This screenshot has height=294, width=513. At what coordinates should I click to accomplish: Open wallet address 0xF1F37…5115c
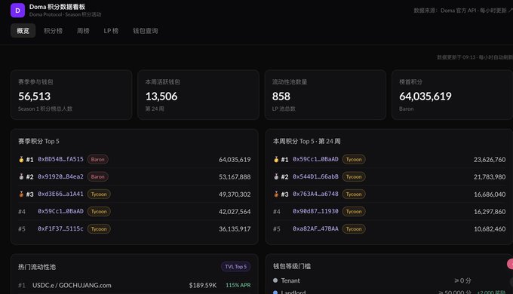[x=60, y=228]
